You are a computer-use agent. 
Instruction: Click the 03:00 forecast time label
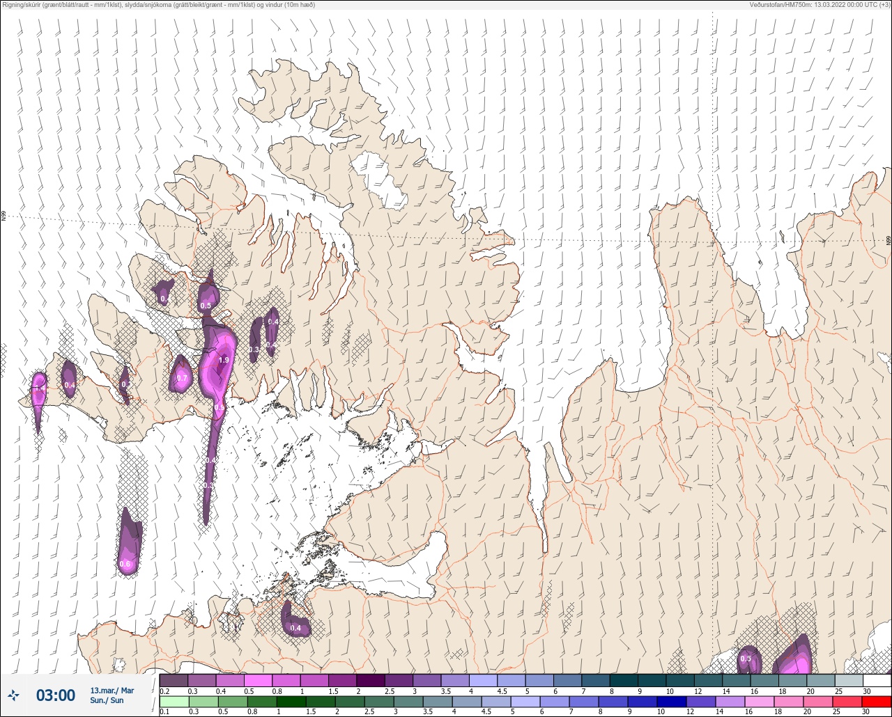click(x=56, y=695)
